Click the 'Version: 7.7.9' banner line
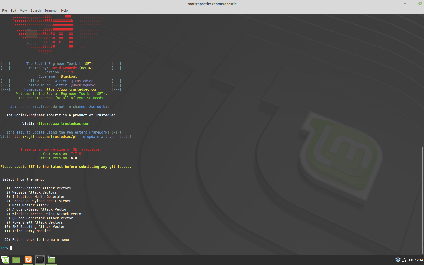 coord(59,72)
